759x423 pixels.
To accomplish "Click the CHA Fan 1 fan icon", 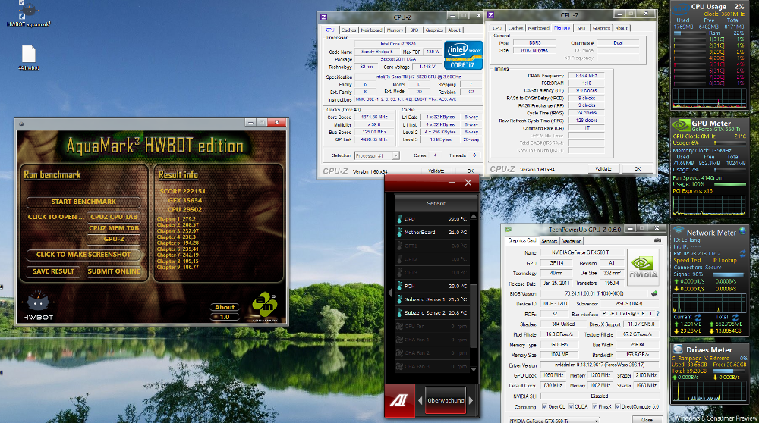I will click(399, 340).
